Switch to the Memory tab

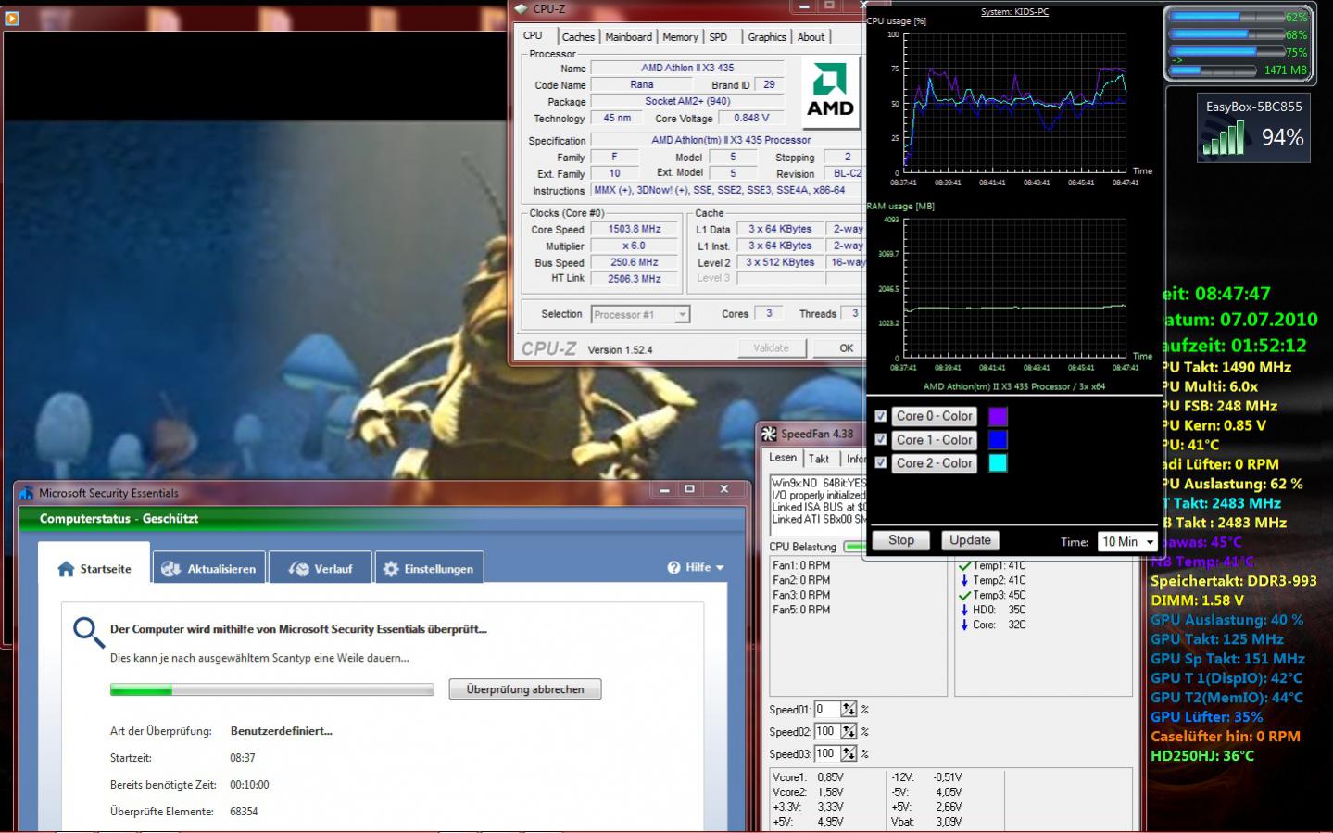680,37
